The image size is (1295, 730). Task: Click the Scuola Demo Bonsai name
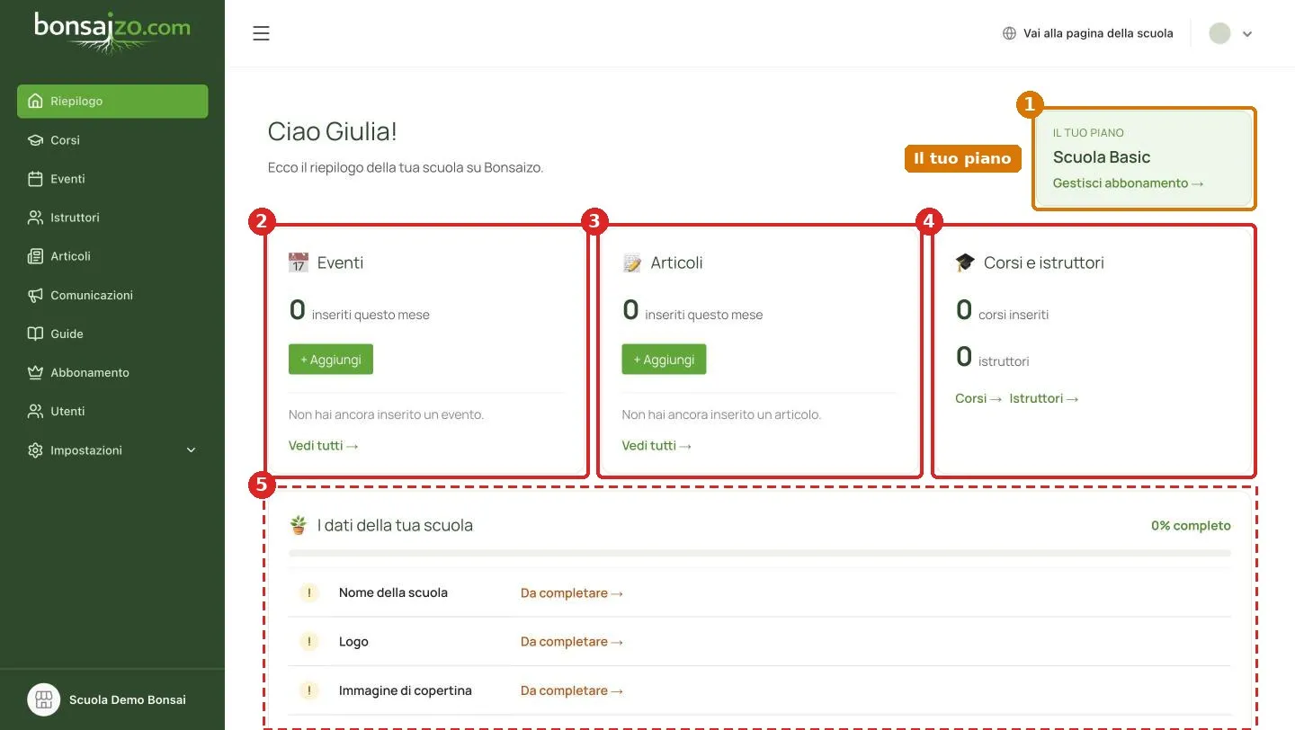128,699
